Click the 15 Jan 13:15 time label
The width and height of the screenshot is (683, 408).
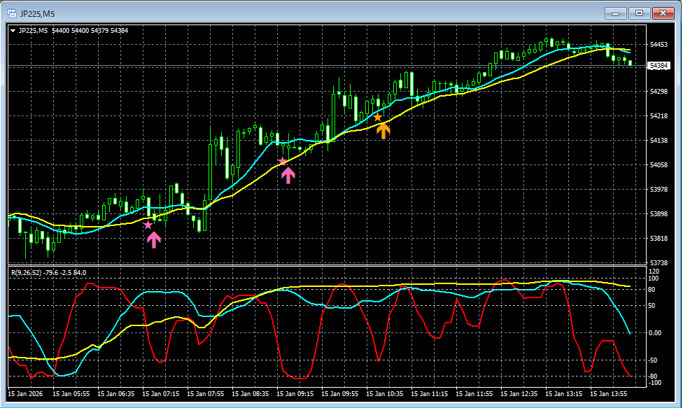click(x=564, y=393)
